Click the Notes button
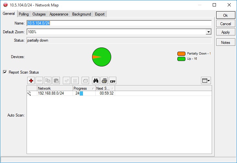 tap(226, 42)
